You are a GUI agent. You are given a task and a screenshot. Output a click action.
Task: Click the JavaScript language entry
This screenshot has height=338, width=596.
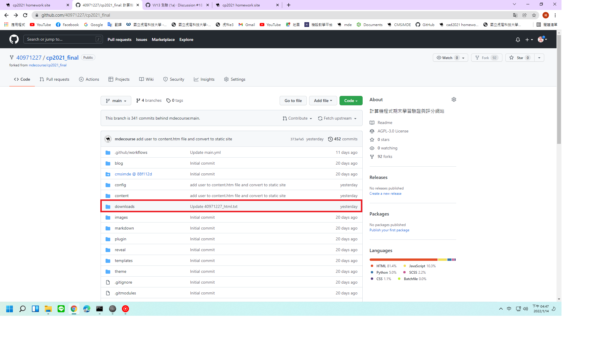419,266
